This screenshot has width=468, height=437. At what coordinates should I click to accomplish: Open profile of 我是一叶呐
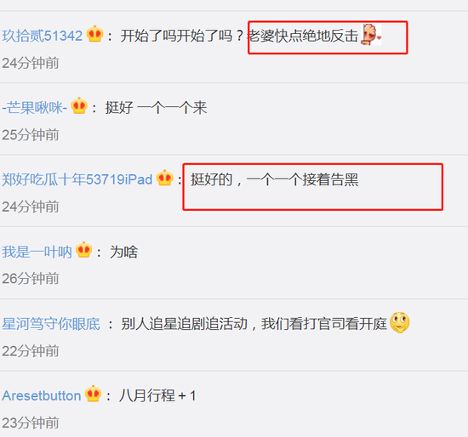[x=37, y=252]
